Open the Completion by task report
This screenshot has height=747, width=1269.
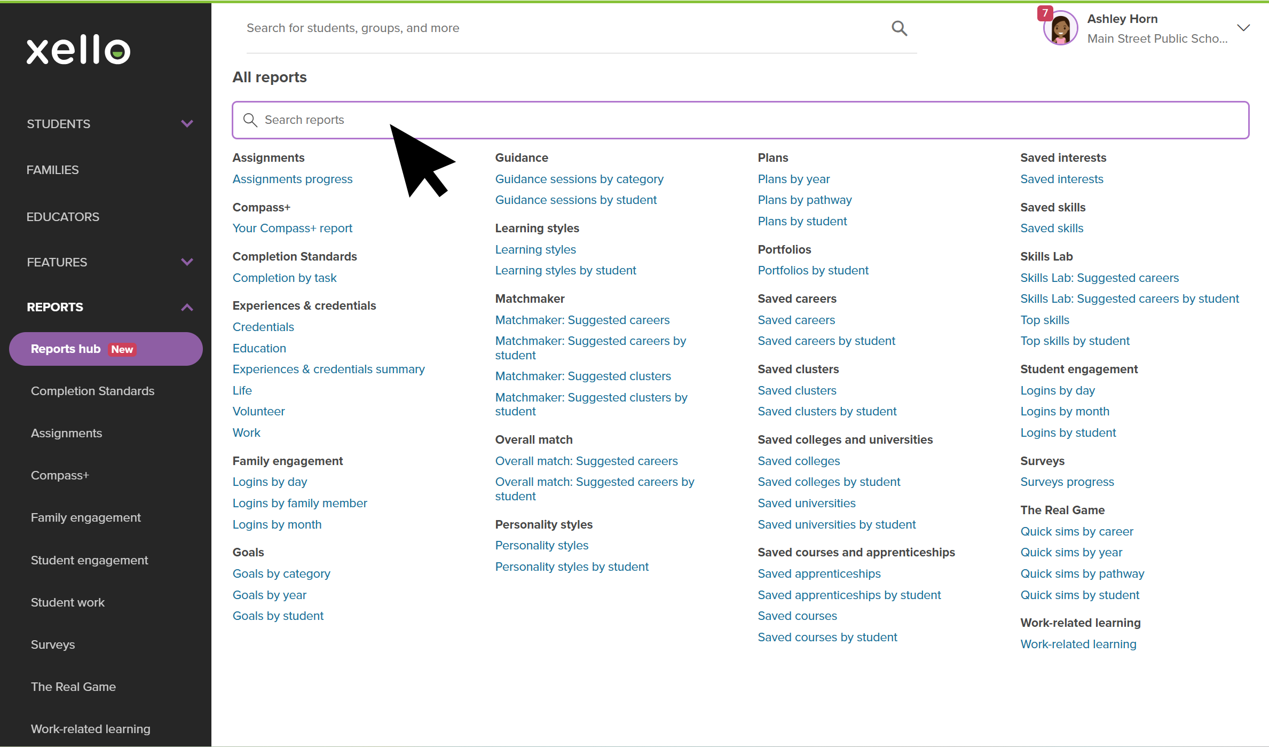[285, 278]
